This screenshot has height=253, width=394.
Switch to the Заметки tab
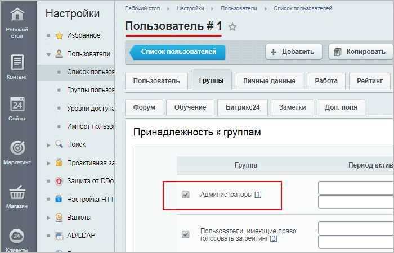pyautogui.click(x=292, y=107)
